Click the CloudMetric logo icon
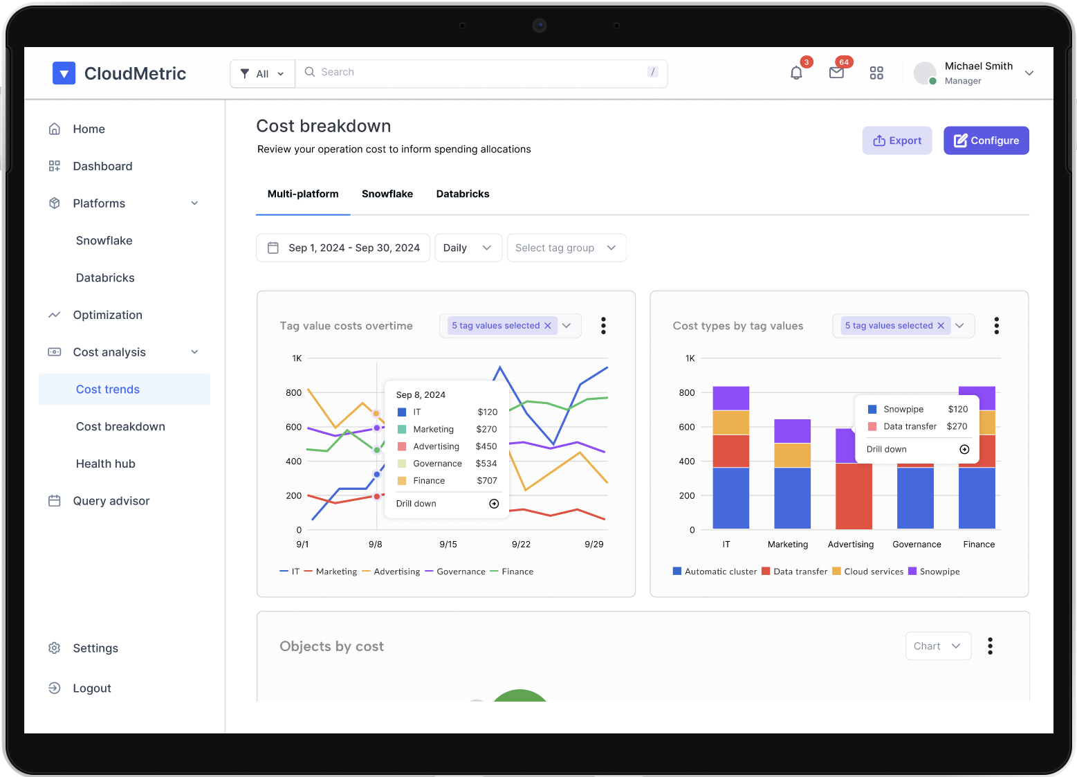 point(64,73)
